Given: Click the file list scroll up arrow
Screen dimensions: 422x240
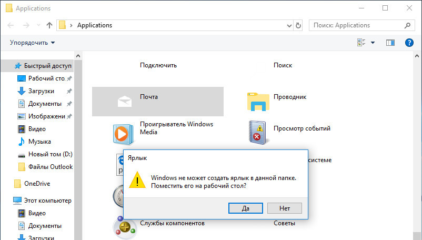Looking at the screenshot, I should click(417, 56).
